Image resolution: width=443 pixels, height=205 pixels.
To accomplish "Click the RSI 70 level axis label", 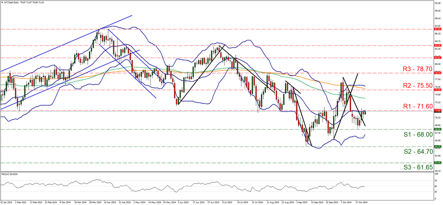I will pyautogui.click(x=436, y=181).
